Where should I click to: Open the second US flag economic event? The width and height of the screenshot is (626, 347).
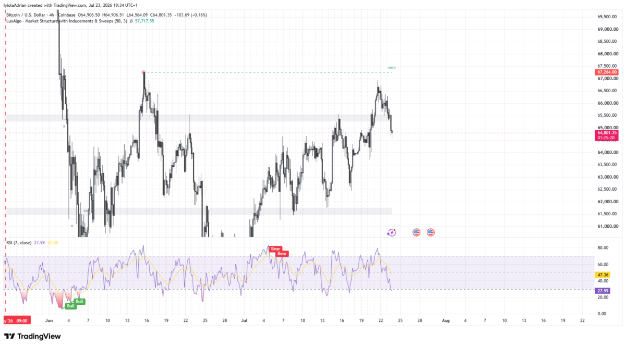click(x=431, y=232)
